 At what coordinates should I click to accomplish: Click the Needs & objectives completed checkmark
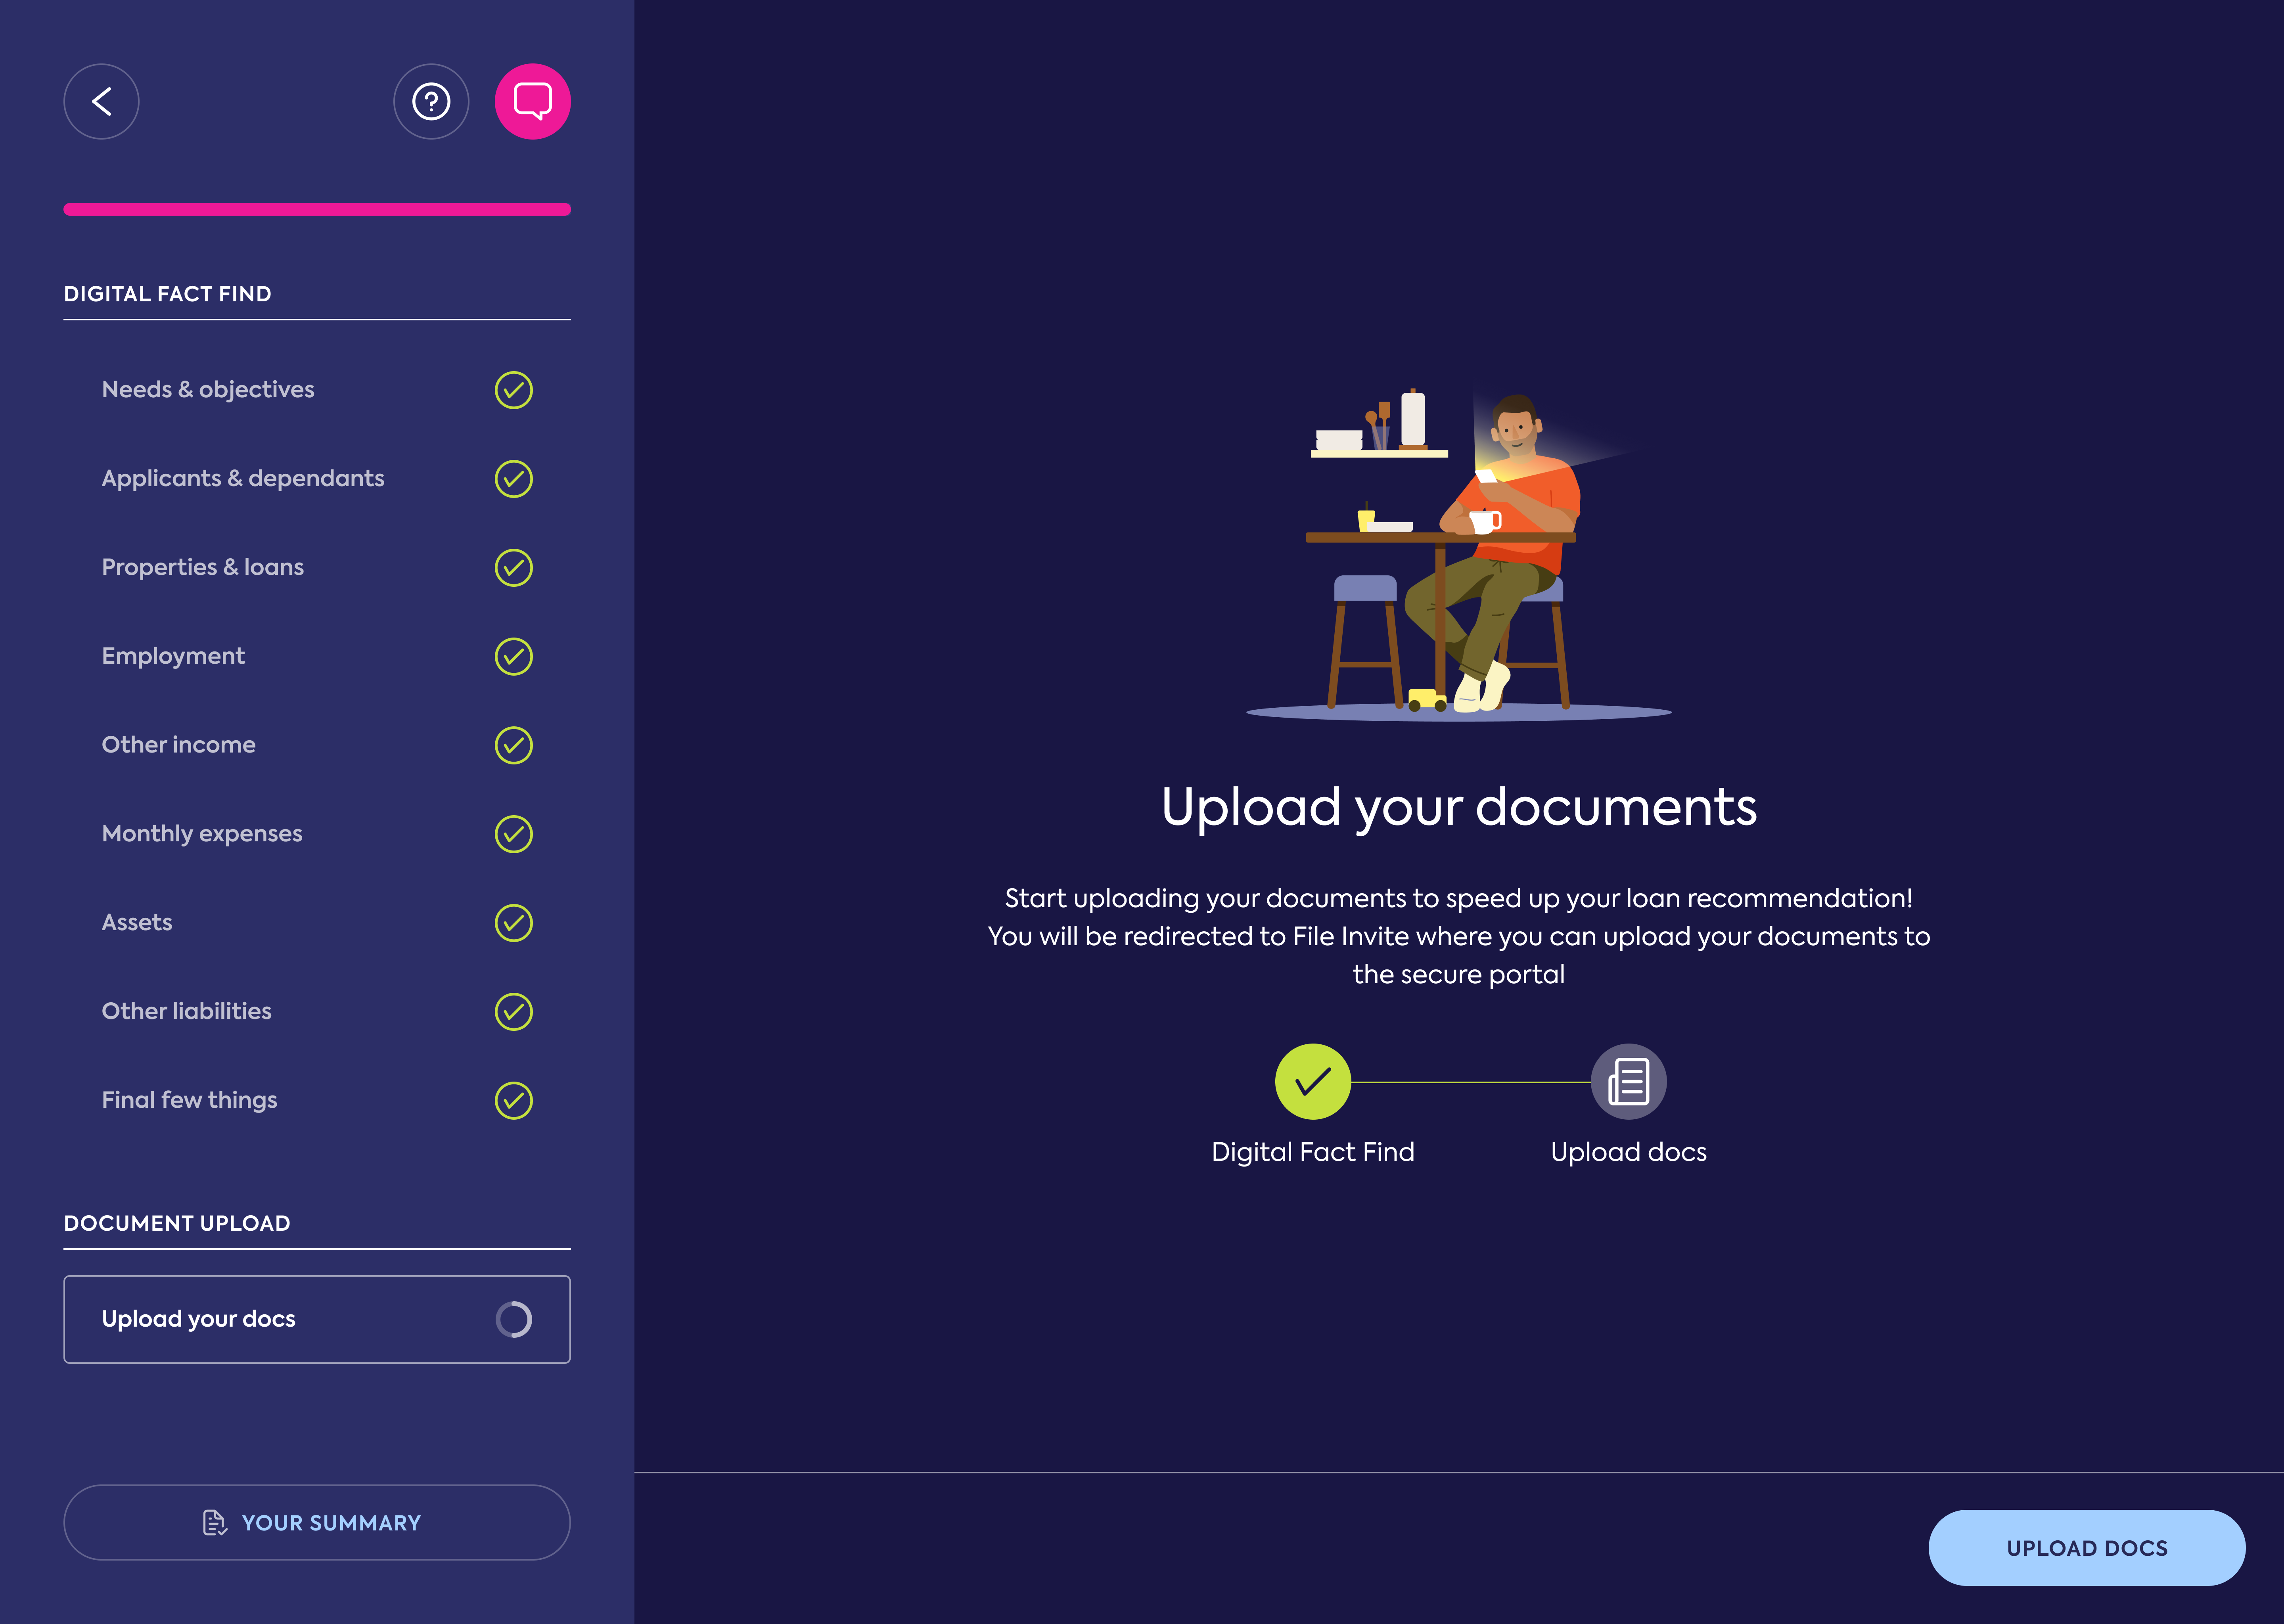pos(513,390)
